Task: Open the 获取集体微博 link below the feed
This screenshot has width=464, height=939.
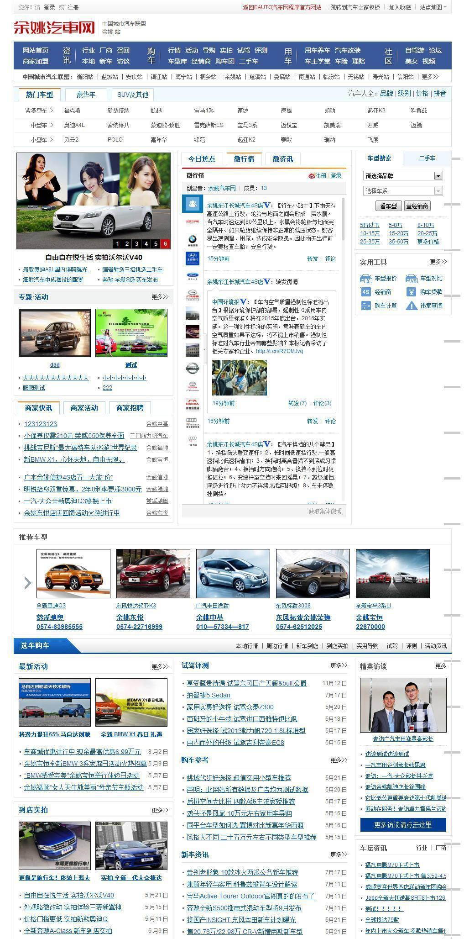Action: 324,511
